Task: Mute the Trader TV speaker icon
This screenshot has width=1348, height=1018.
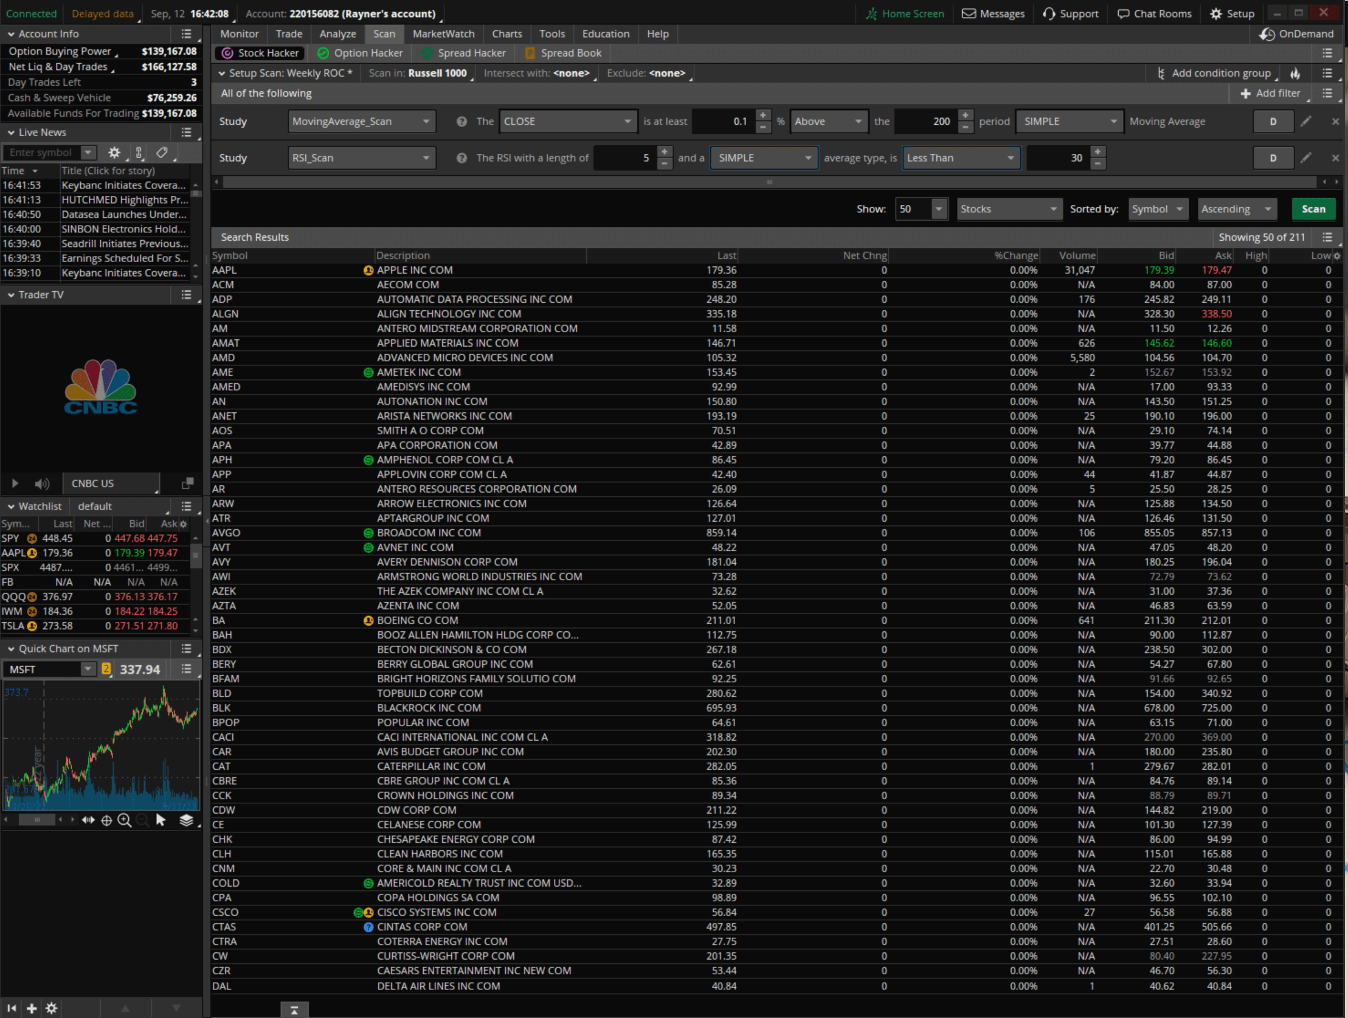Action: [41, 483]
